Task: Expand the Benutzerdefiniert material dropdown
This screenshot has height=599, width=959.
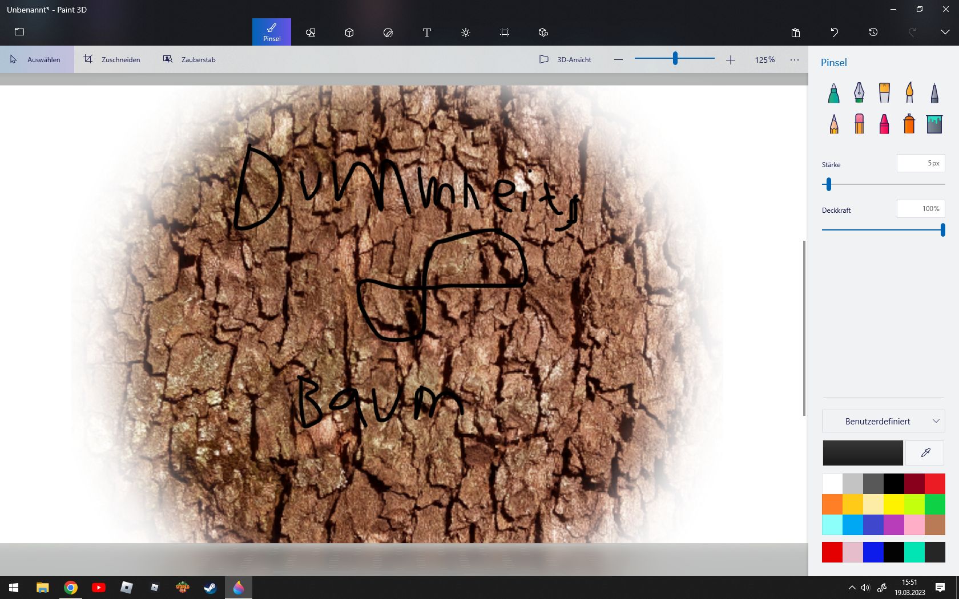Action: (x=883, y=422)
